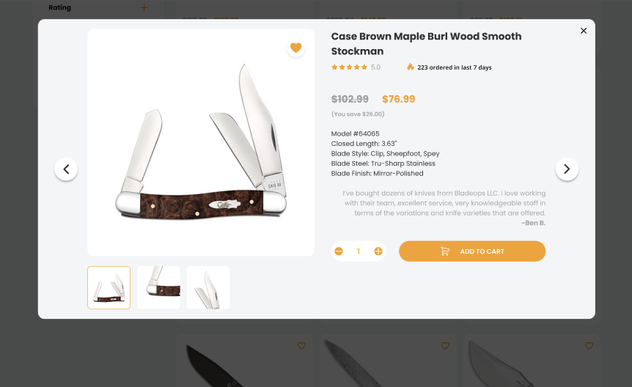The height and width of the screenshot is (387, 632).
Task: Select the first thumbnail of open knife
Action: tap(109, 287)
